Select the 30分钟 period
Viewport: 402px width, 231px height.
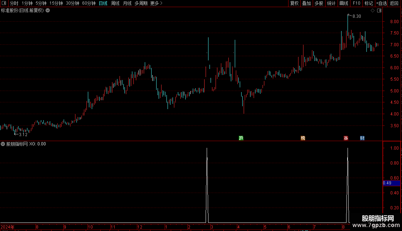coord(72,3)
